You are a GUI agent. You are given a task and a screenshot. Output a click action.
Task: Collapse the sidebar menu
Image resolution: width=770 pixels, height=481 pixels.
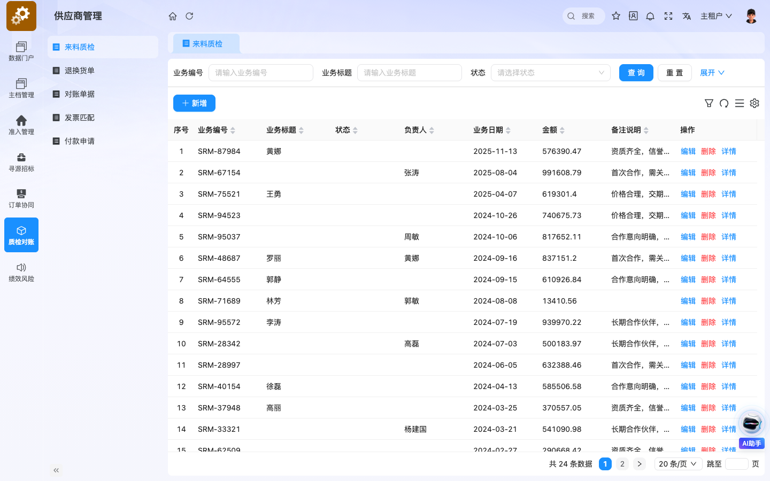56,470
